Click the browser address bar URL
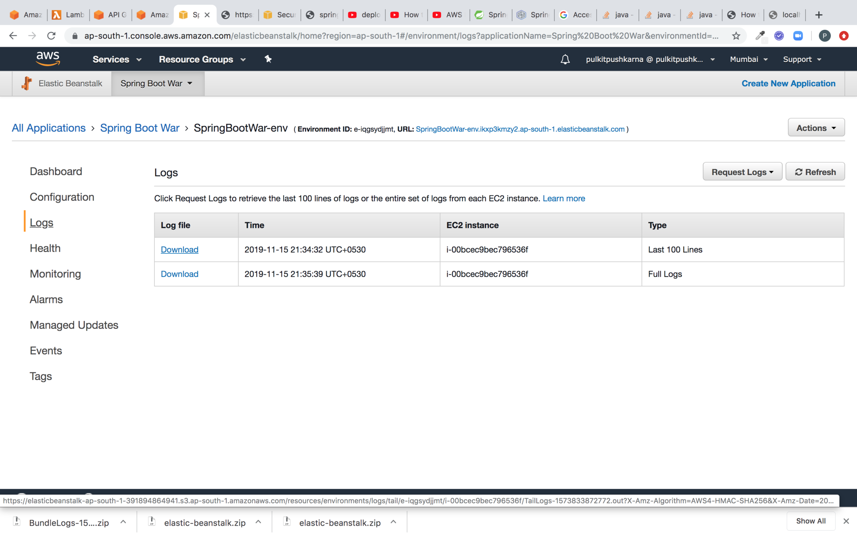 [401, 36]
